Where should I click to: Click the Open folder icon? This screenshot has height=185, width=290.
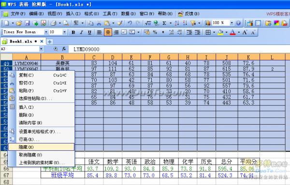pos(19,23)
